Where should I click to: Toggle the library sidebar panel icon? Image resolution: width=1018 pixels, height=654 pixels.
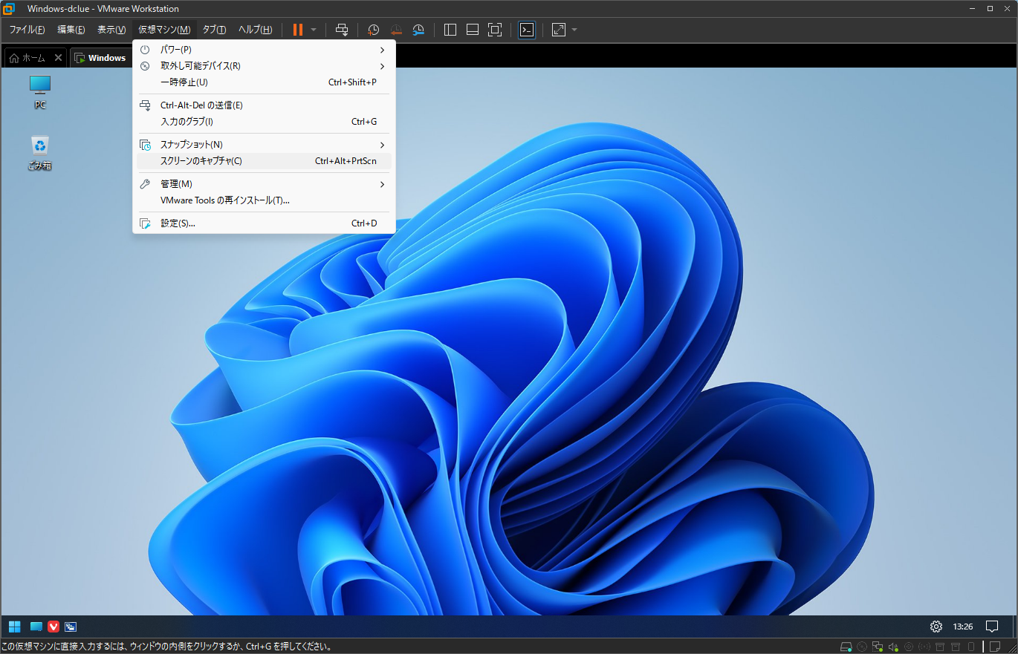point(450,30)
